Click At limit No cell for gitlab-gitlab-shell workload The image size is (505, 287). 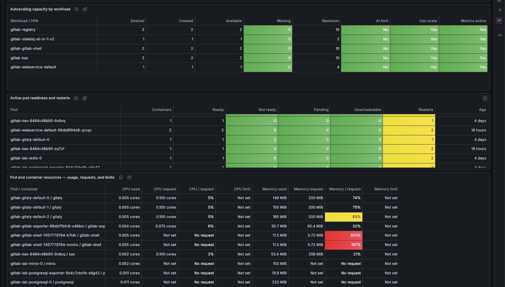(366, 48)
